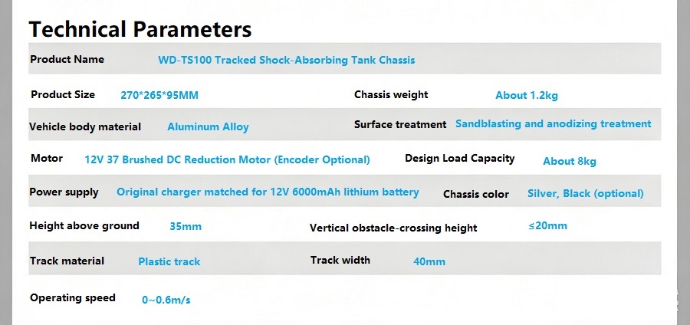Click Sandblasting and anodizing treatment text

(553, 123)
